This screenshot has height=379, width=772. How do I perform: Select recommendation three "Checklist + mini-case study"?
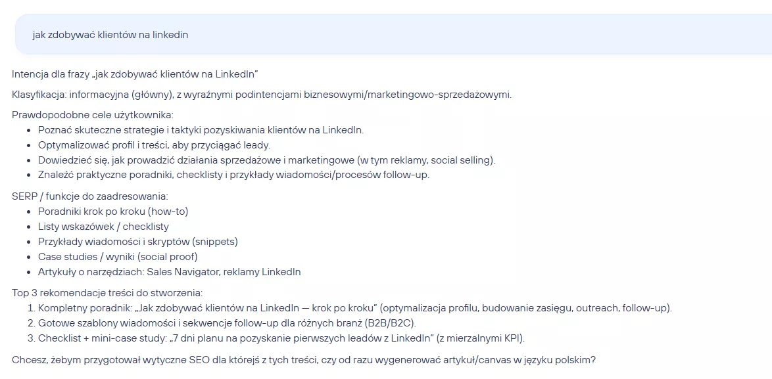coord(281,338)
